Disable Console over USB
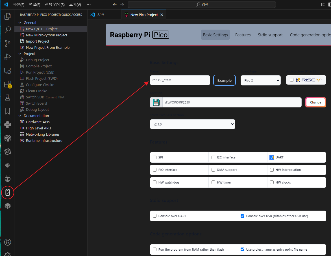Viewport: 331px width, 256px height. point(243,216)
